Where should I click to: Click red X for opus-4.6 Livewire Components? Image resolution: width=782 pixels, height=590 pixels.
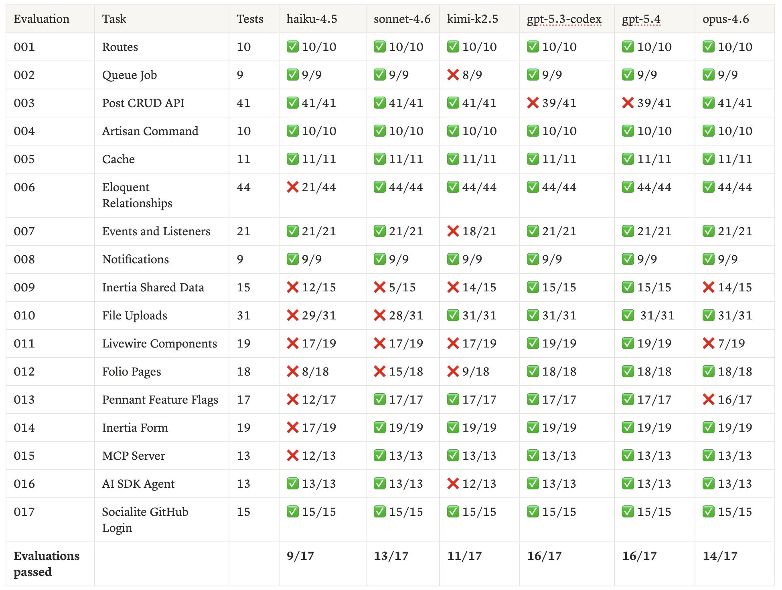[x=708, y=343]
